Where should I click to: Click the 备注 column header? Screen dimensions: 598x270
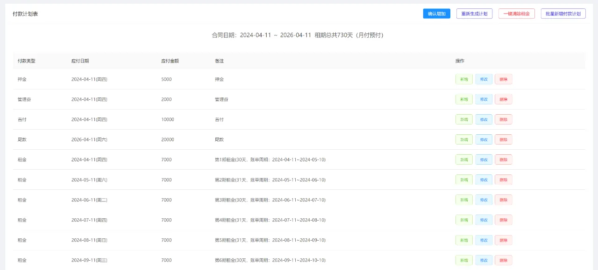(219, 61)
